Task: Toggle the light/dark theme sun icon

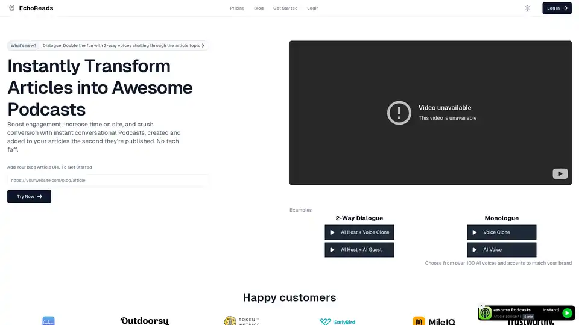Action: pyautogui.click(x=527, y=8)
